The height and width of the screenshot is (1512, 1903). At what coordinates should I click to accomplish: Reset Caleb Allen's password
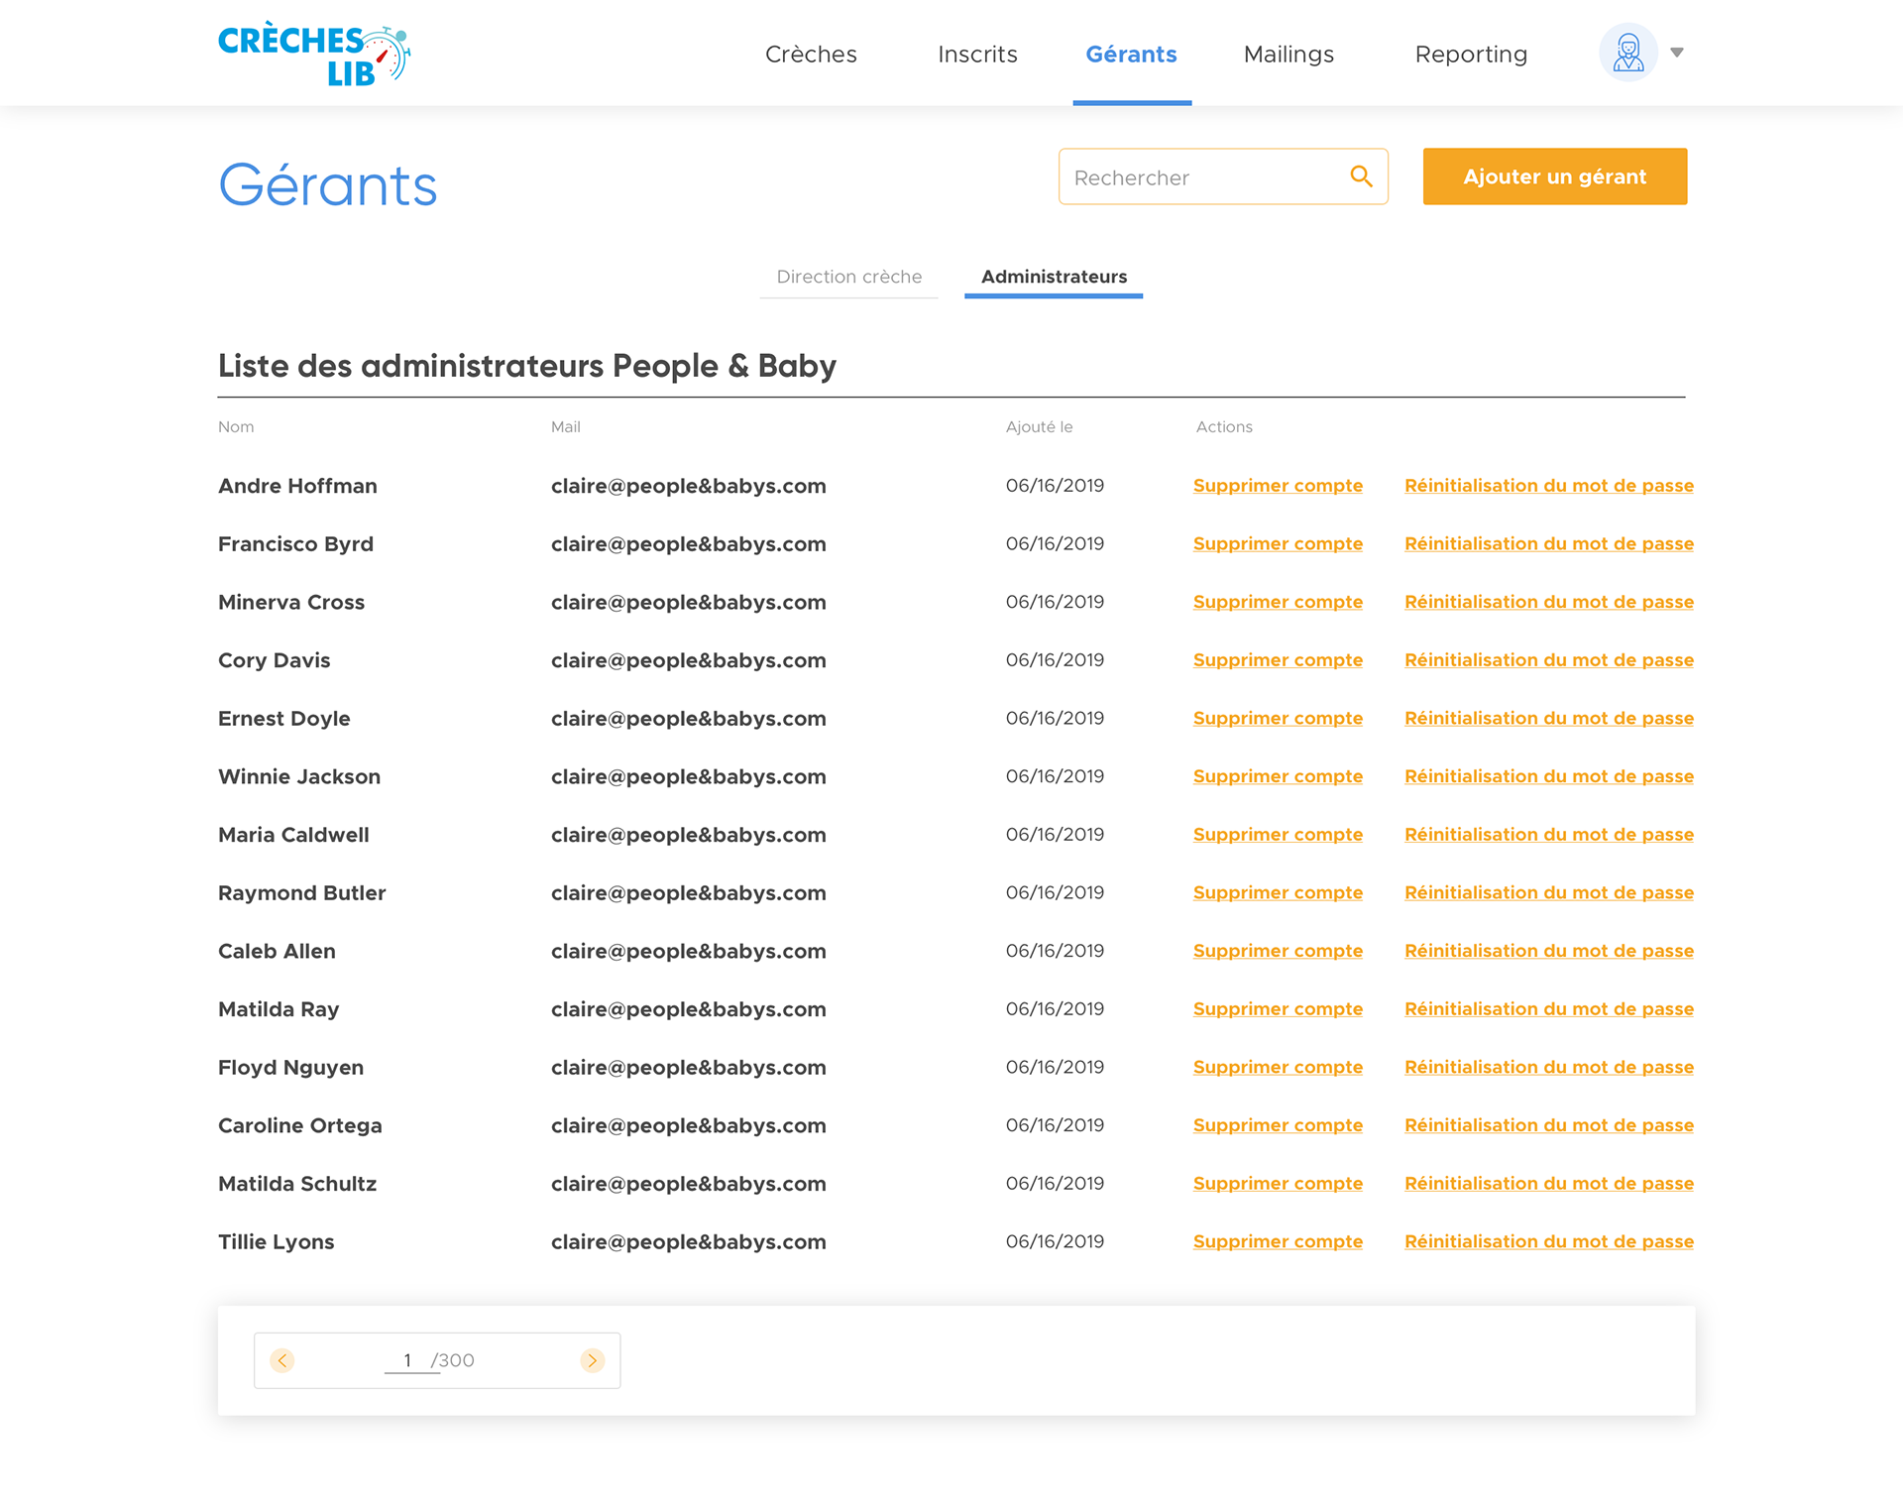(x=1549, y=951)
